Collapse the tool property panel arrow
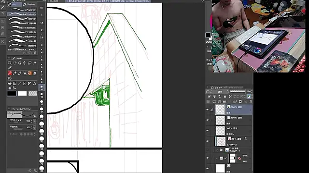The width and height of the screenshot is (309, 173). (x=9, y=109)
